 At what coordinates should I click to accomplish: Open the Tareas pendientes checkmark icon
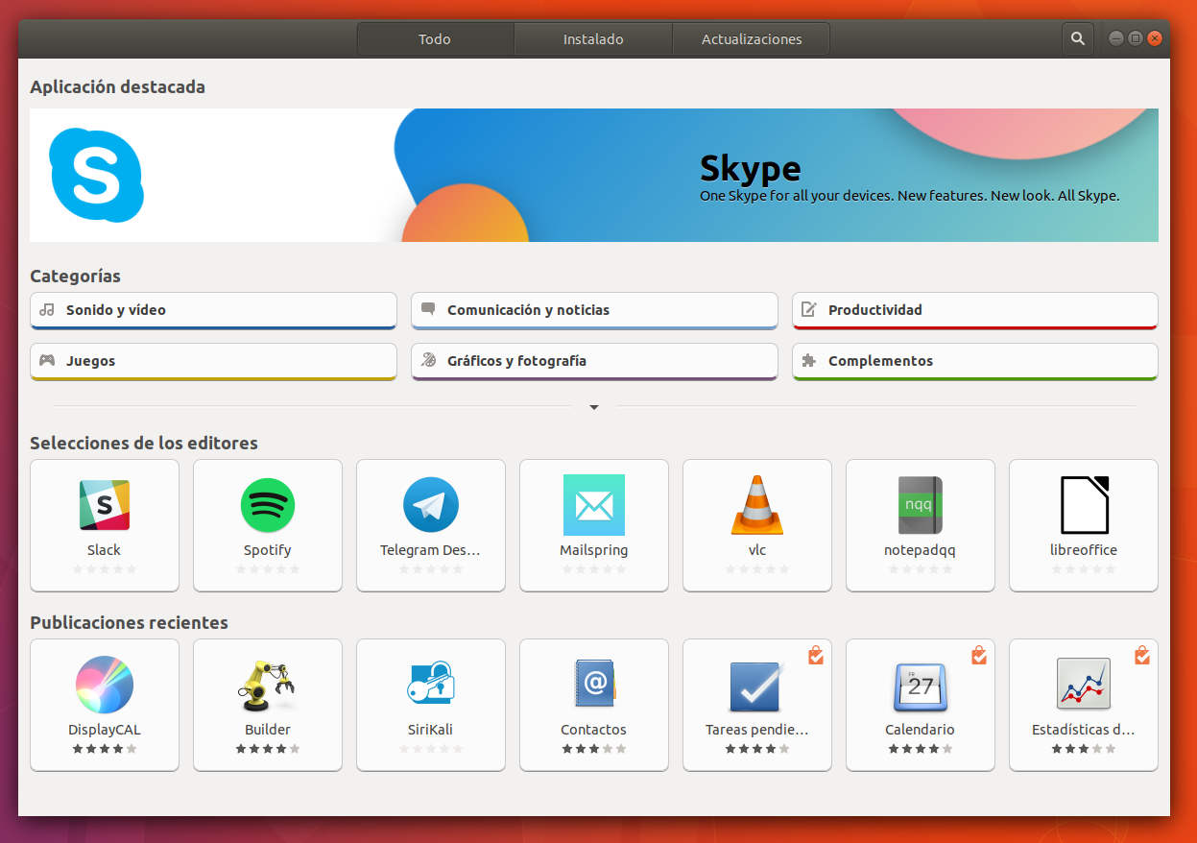[x=757, y=686]
